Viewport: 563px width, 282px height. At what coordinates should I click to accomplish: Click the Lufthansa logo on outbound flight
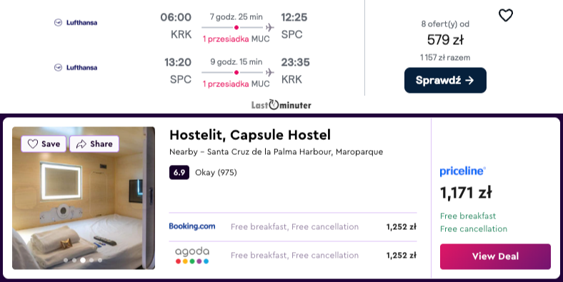[76, 23]
